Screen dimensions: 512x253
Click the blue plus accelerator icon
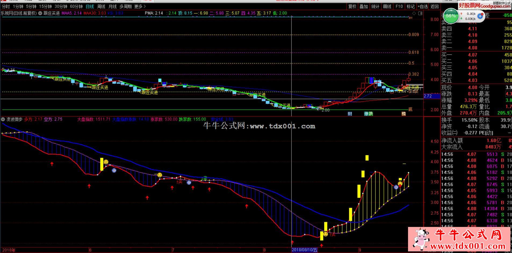(x=480, y=16)
